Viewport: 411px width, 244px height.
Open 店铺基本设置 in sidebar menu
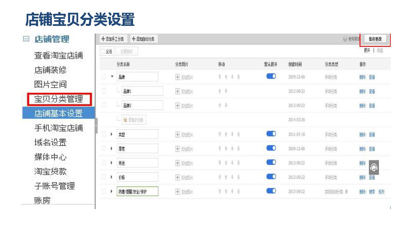click(59, 114)
